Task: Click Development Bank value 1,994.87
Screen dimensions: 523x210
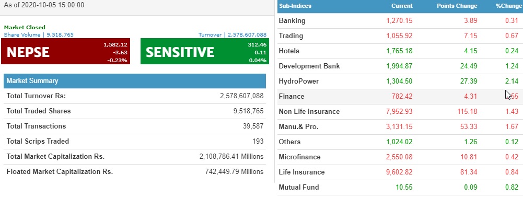Action: click(399, 66)
